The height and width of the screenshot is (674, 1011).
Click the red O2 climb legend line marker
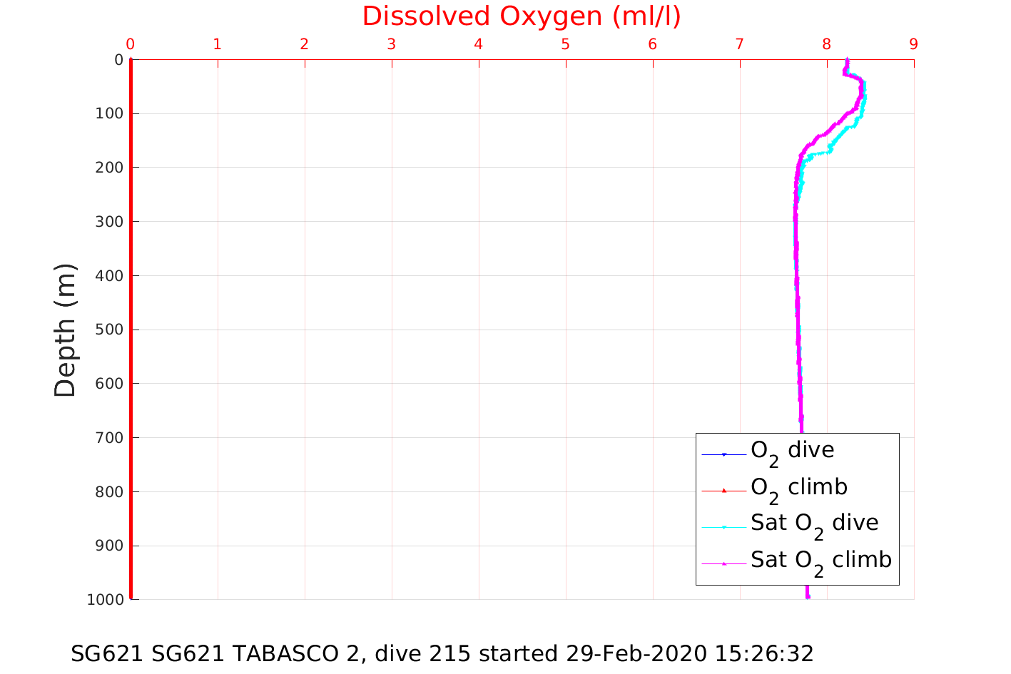pos(723,490)
